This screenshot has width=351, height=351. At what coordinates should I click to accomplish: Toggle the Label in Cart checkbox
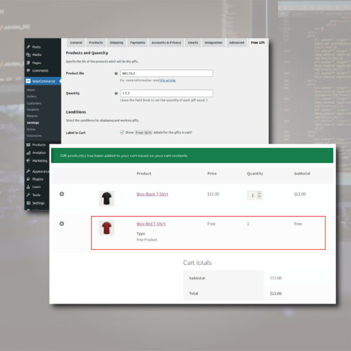point(122,132)
